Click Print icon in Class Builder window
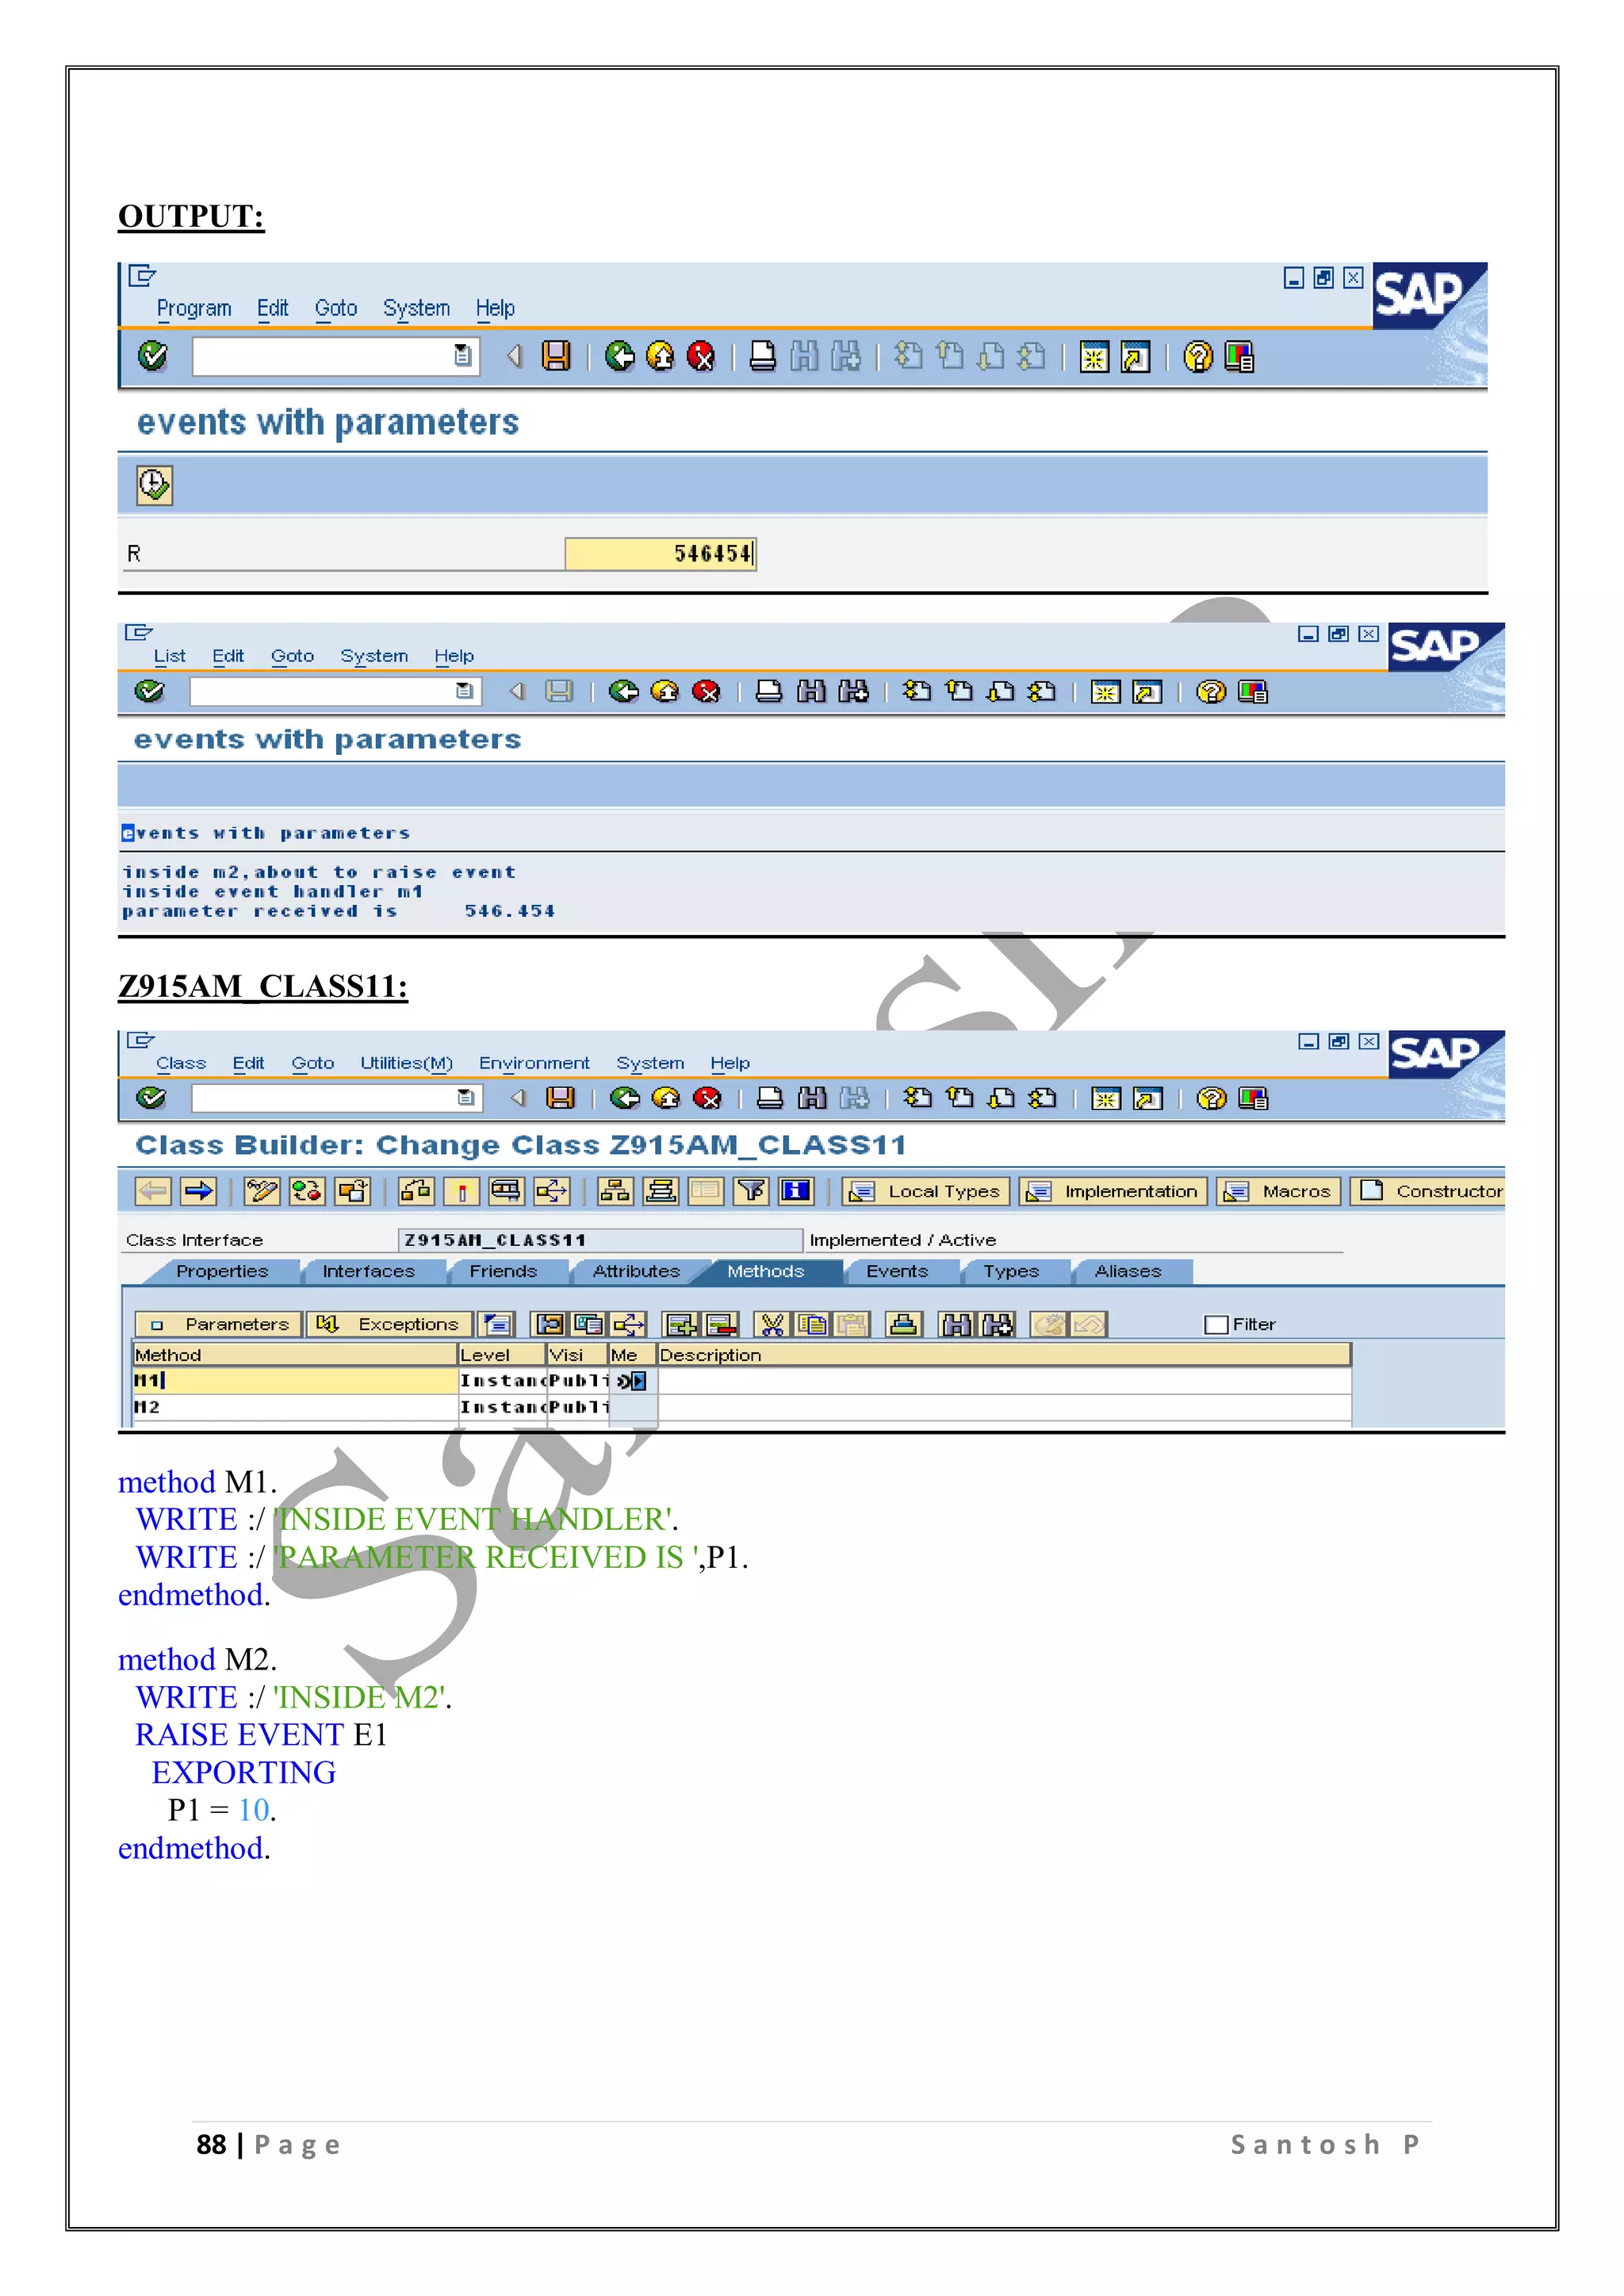The height and width of the screenshot is (2296, 1624). click(x=769, y=1098)
